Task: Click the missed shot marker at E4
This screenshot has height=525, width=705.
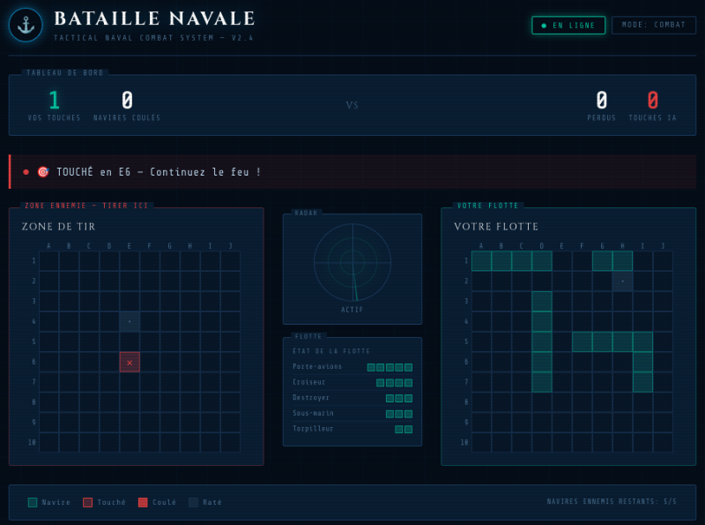Action: tap(130, 321)
